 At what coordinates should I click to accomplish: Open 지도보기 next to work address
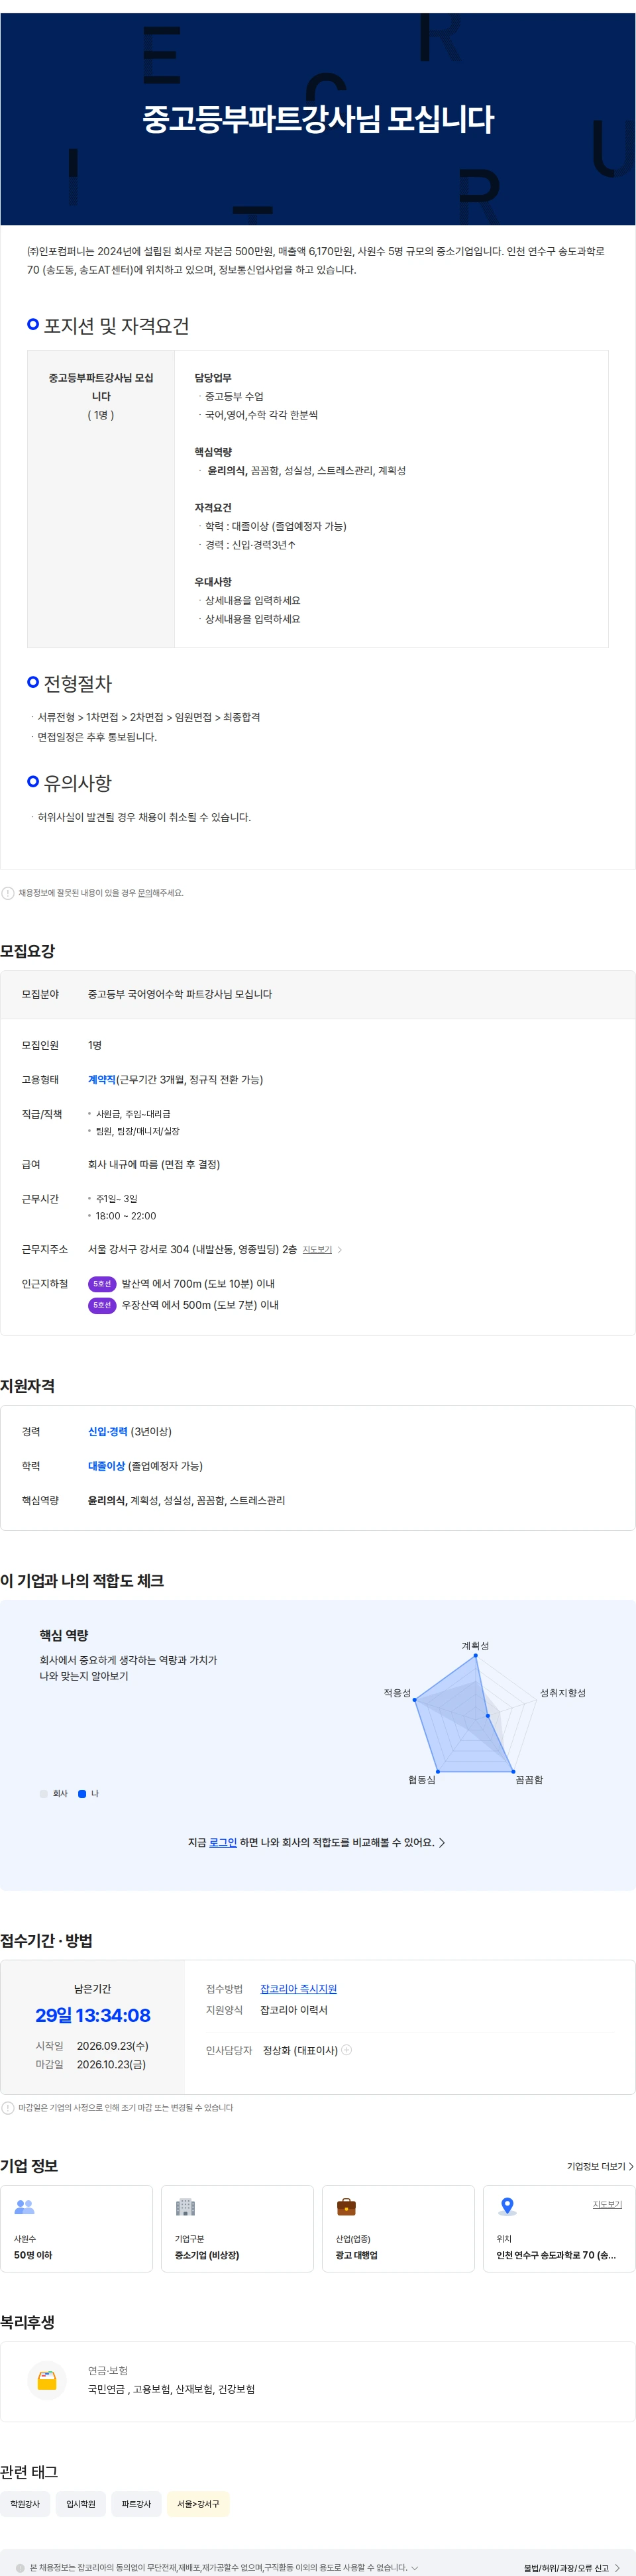click(x=317, y=1249)
